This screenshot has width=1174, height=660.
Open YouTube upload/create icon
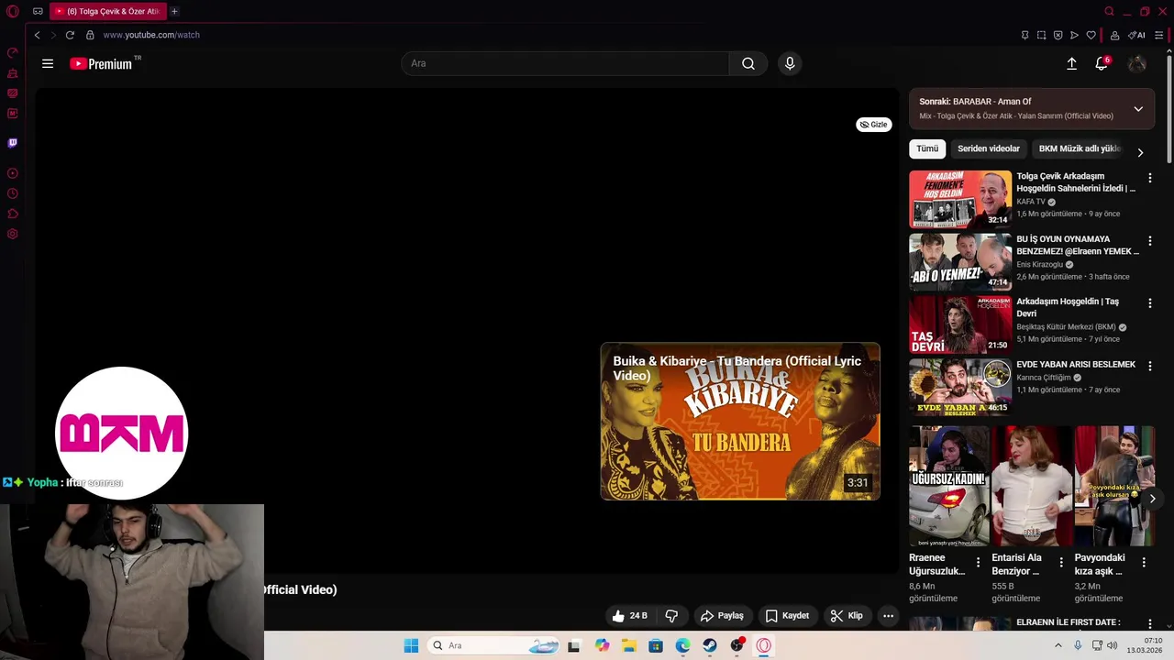pyautogui.click(x=1071, y=63)
